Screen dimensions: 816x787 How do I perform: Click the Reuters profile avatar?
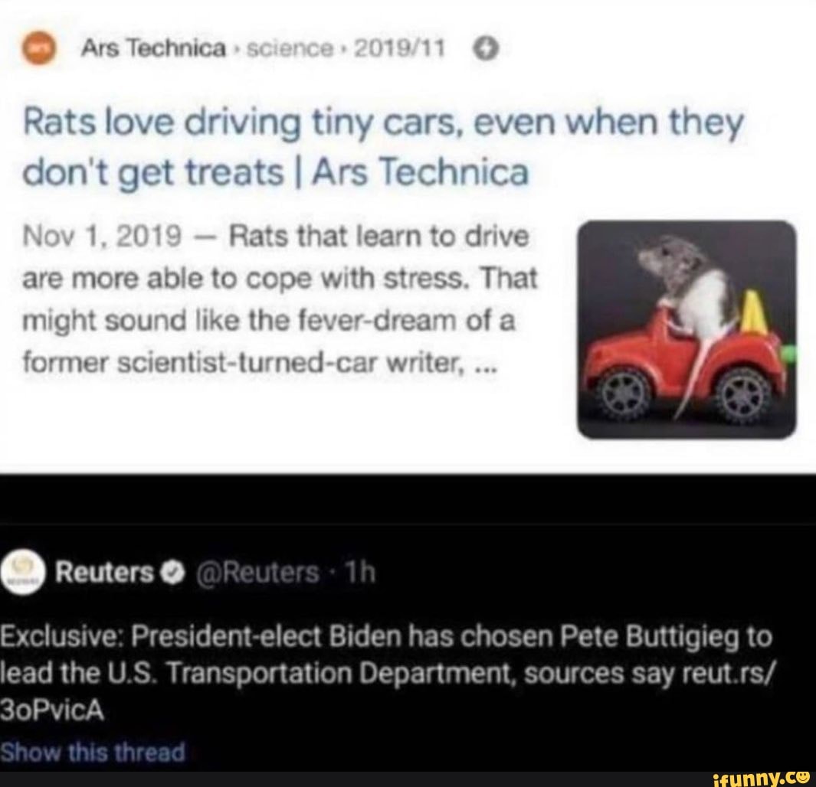click(24, 571)
